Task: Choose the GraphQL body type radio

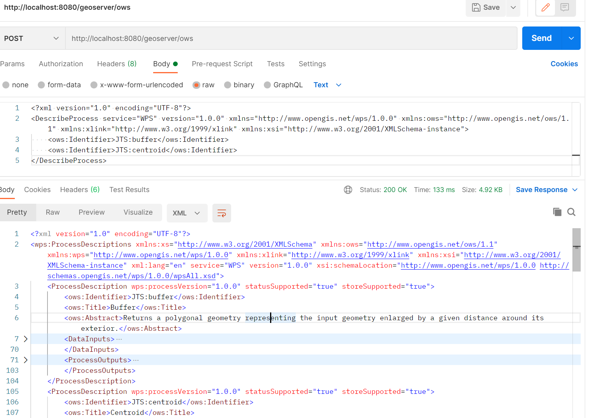Action: 267,85
